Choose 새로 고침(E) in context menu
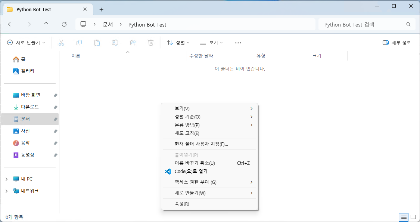The width and height of the screenshot is (420, 222). (209, 133)
